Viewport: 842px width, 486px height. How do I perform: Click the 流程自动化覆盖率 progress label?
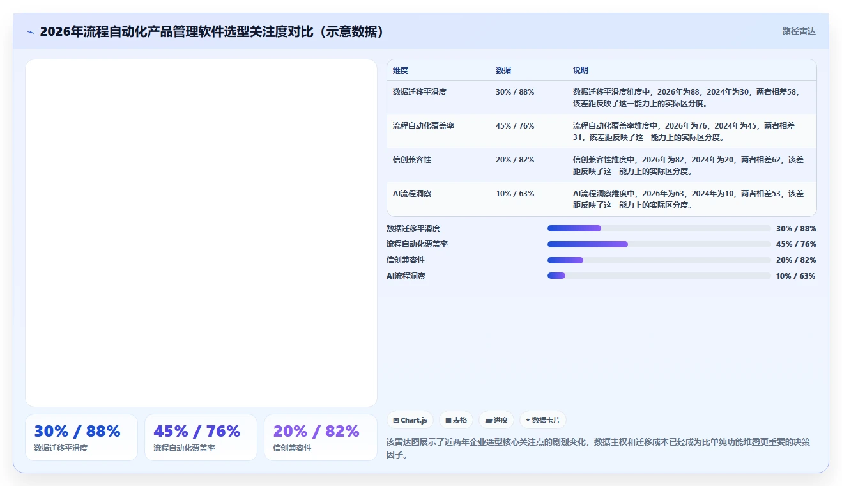pos(417,244)
